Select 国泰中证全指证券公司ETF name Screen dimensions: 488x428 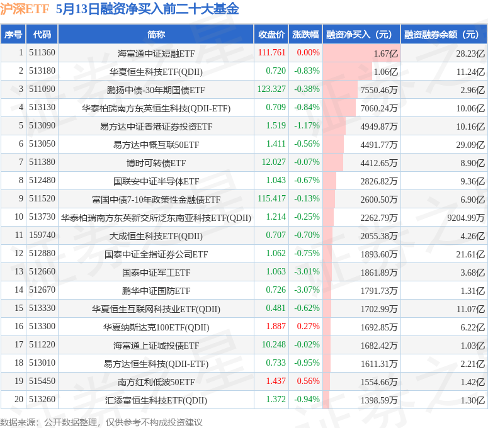(x=156, y=255)
